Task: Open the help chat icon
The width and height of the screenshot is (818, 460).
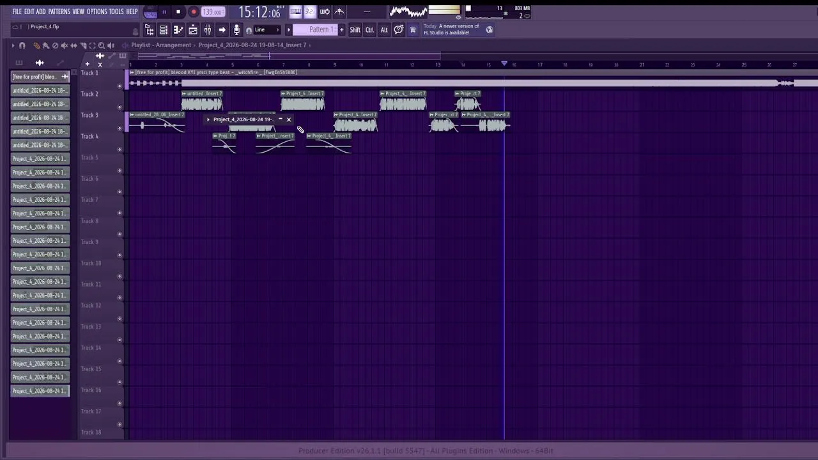Action: (398, 30)
